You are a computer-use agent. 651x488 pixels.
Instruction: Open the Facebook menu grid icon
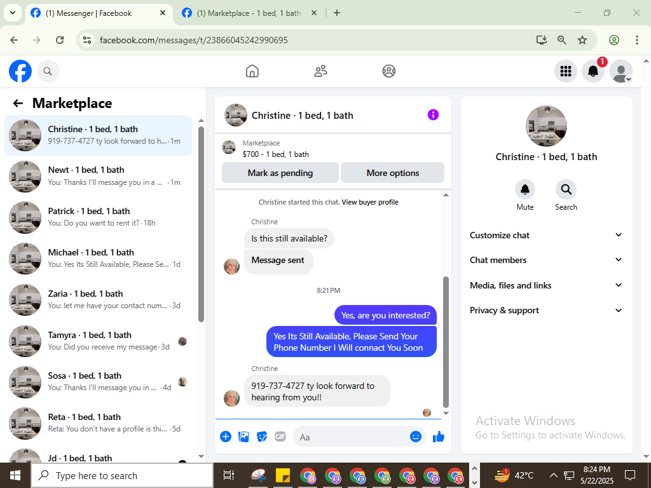click(565, 71)
